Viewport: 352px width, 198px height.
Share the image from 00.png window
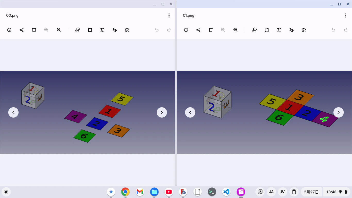22,30
